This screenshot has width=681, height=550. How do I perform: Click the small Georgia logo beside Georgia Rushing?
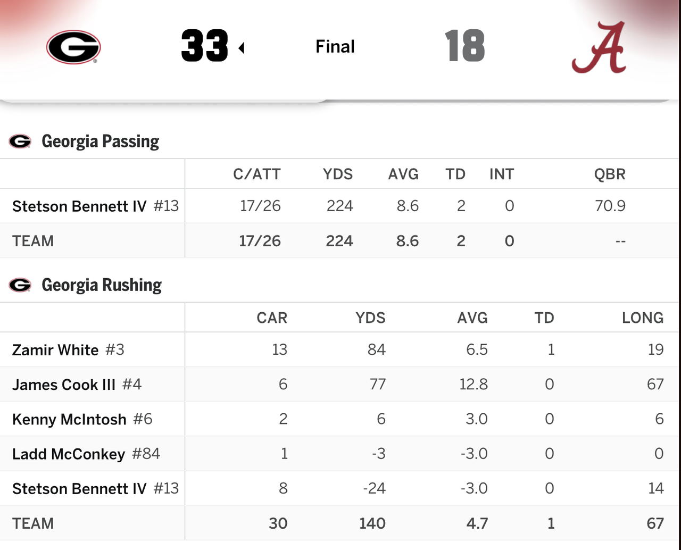point(20,285)
